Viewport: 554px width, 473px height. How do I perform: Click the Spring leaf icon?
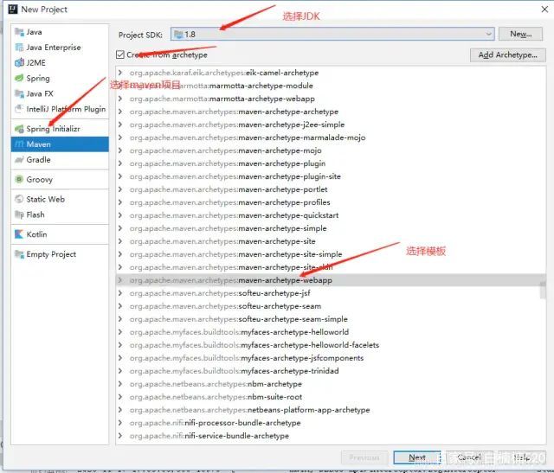tap(19, 78)
